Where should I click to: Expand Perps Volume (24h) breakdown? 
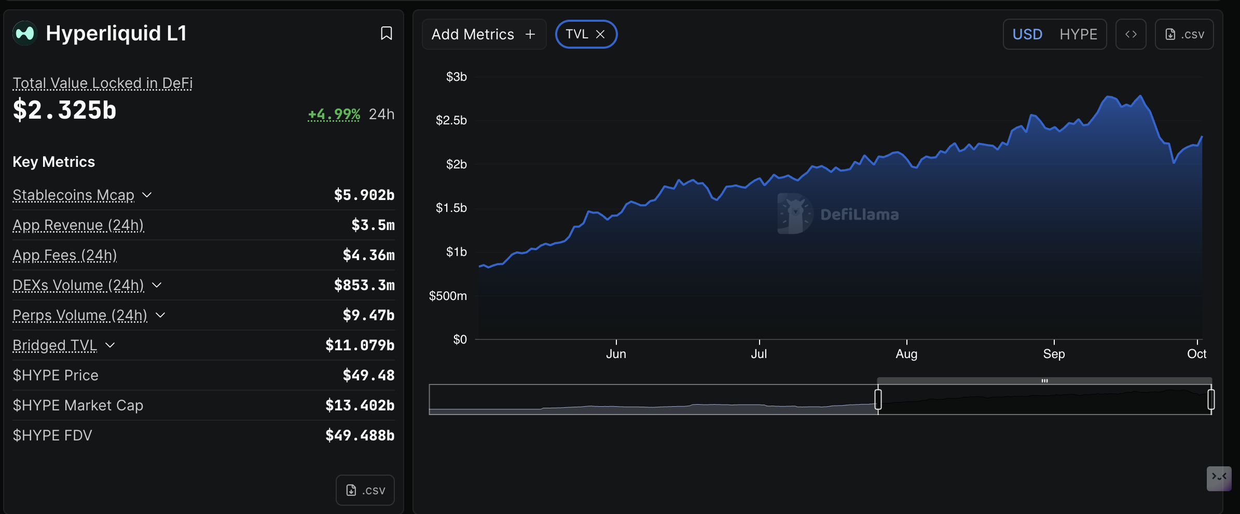tap(160, 315)
